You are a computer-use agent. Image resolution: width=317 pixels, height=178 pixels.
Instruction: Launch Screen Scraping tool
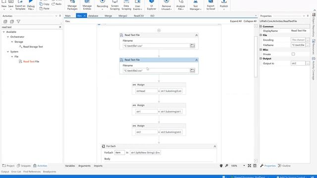coord(114,5)
